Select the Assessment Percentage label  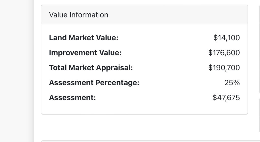click(94, 83)
